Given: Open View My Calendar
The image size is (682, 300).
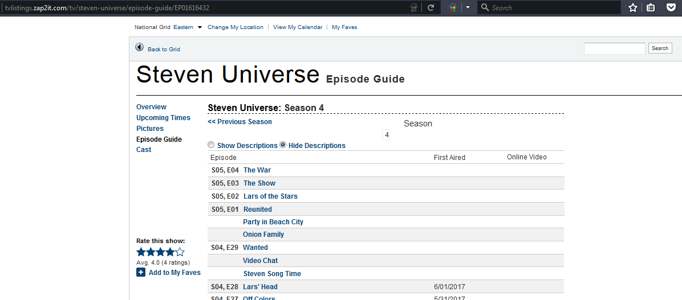Looking at the screenshot, I should pyautogui.click(x=298, y=27).
